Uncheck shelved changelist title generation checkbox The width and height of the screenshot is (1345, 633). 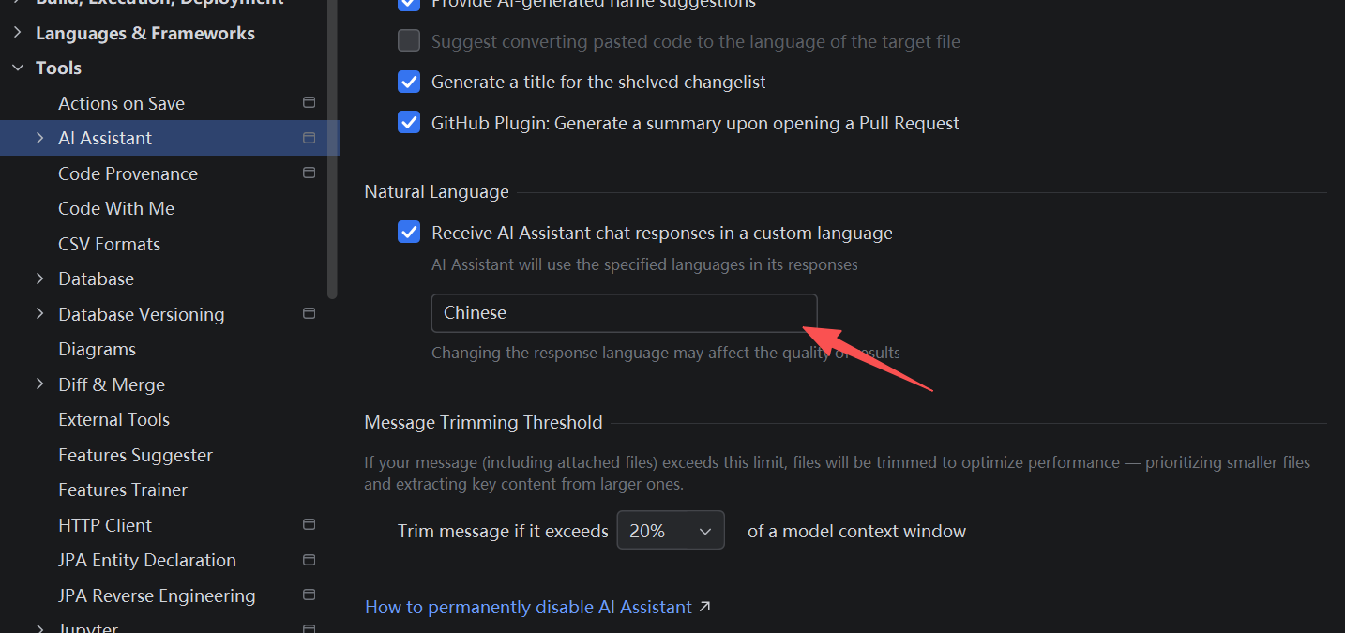(409, 82)
